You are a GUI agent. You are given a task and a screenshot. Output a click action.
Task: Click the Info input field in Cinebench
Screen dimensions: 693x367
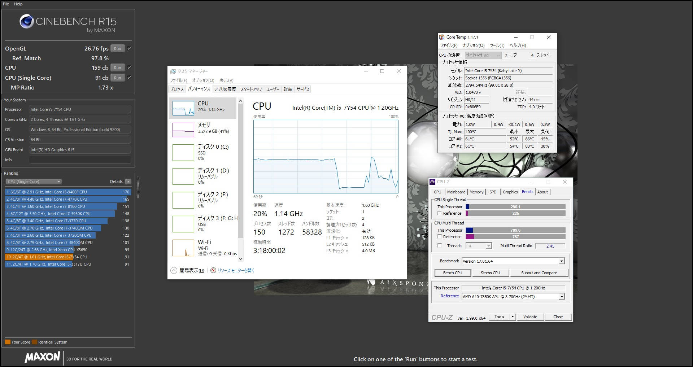point(80,160)
